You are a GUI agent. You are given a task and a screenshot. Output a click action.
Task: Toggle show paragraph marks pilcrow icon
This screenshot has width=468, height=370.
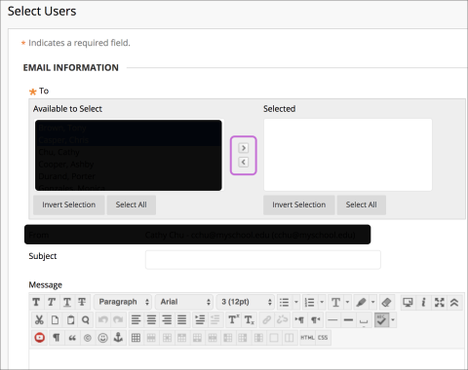point(57,338)
